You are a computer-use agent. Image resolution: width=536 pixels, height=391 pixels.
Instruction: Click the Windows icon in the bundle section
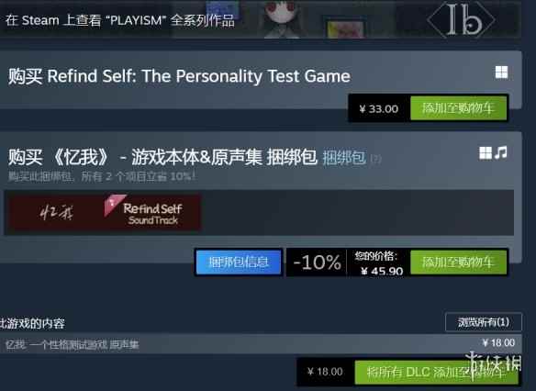click(x=486, y=152)
